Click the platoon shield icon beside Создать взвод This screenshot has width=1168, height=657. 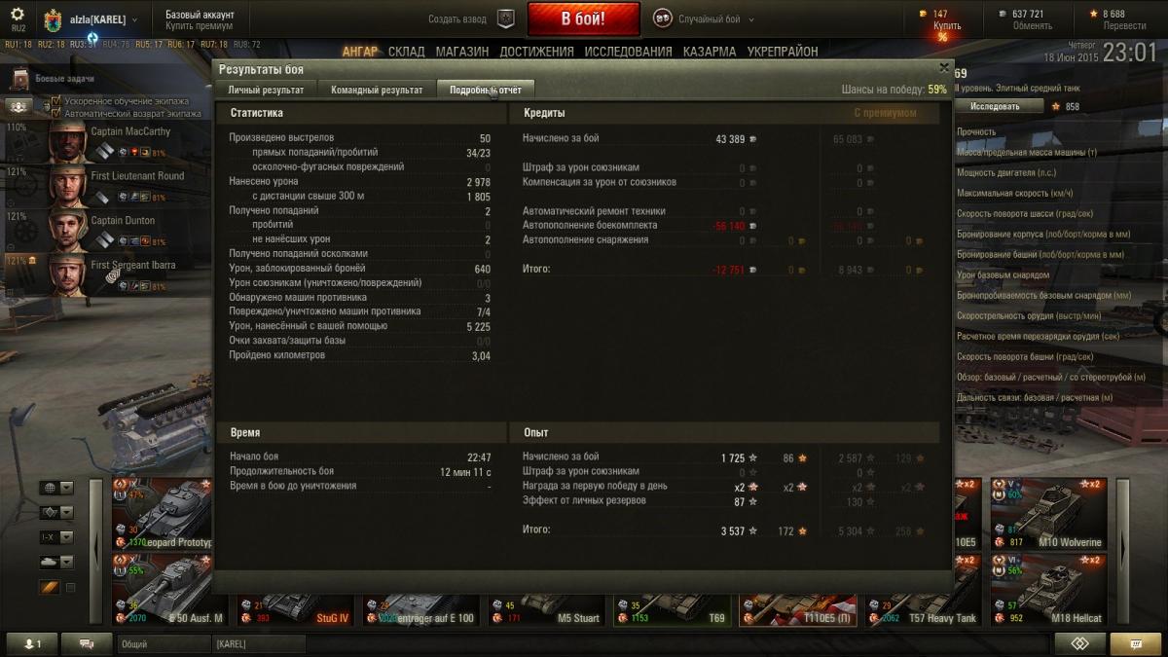pyautogui.click(x=505, y=18)
